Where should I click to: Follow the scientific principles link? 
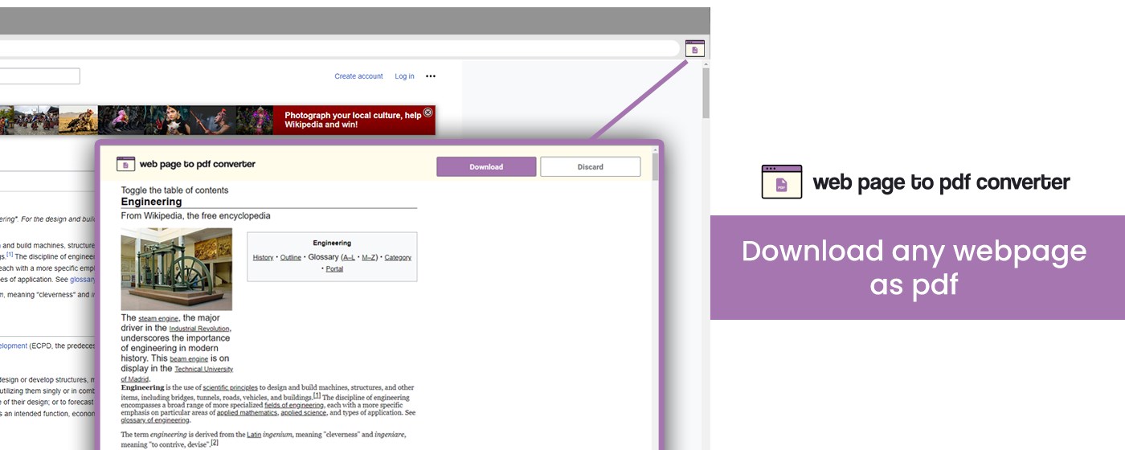(231, 387)
